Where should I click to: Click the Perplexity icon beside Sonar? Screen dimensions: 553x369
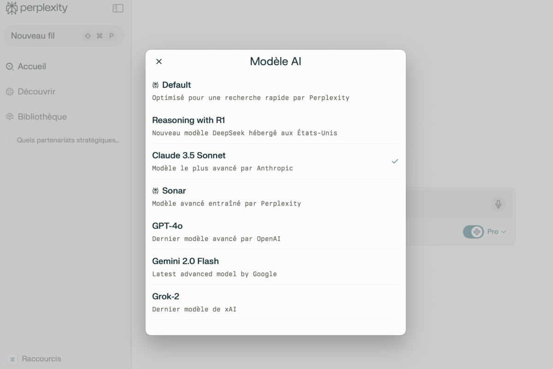tap(156, 190)
